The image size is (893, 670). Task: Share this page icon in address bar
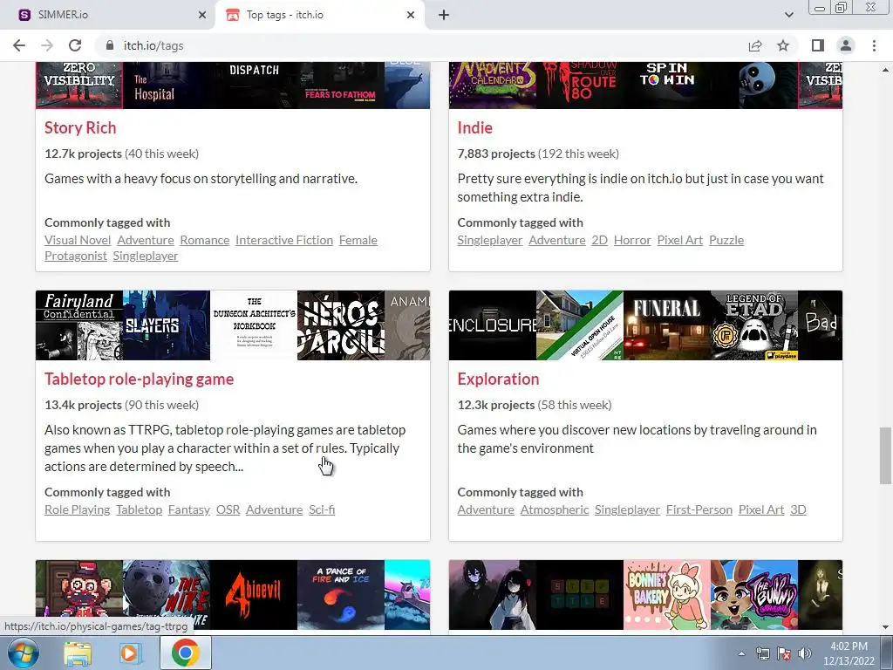pos(755,45)
